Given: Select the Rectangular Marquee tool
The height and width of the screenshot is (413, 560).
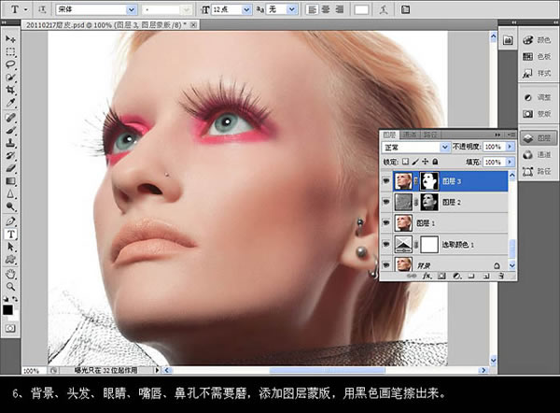Looking at the screenshot, I should coord(10,51).
